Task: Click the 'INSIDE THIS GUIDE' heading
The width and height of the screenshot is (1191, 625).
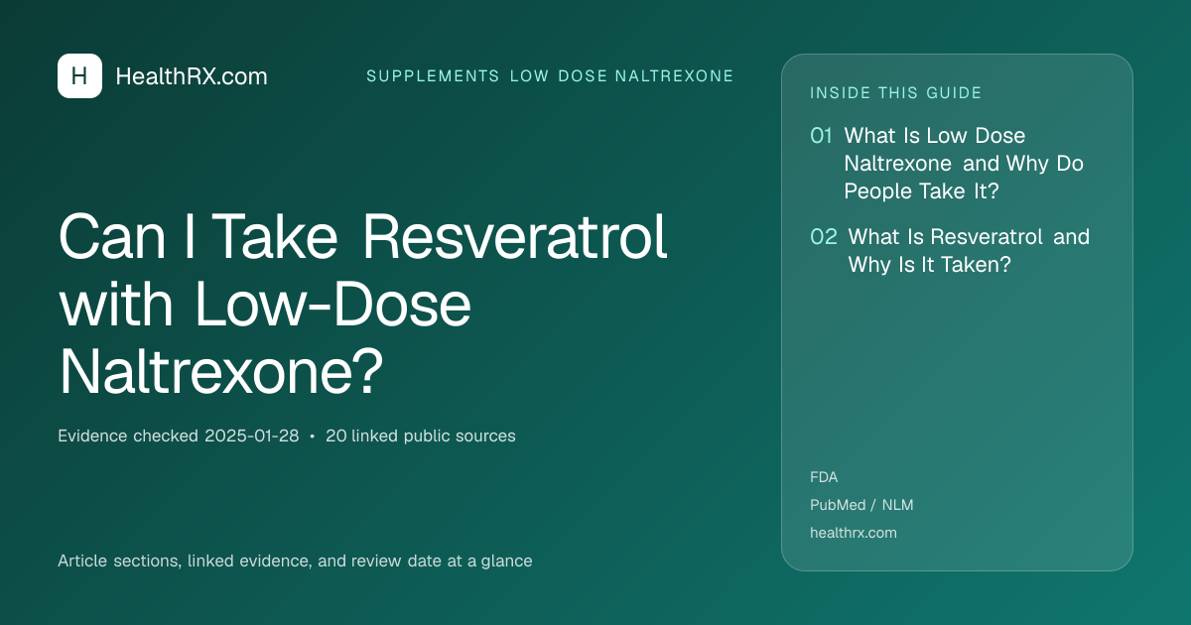Action: tap(896, 93)
